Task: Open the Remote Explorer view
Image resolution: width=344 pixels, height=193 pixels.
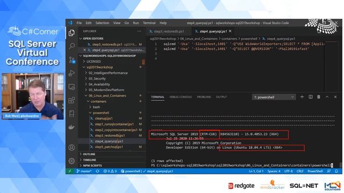Action: pos(71,87)
